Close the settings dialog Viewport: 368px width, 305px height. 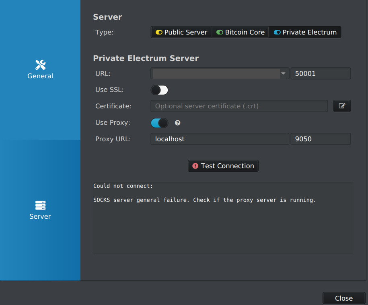tap(344, 298)
